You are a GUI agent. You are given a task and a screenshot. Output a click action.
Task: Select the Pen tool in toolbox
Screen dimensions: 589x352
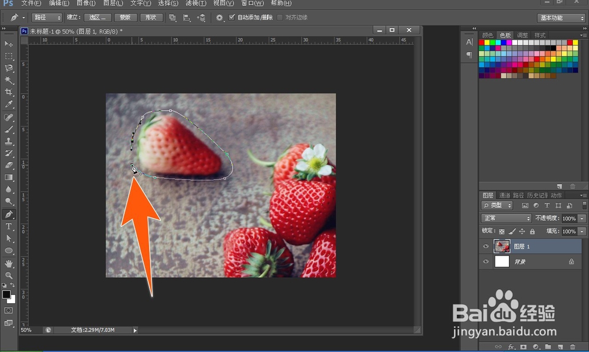(x=9, y=214)
